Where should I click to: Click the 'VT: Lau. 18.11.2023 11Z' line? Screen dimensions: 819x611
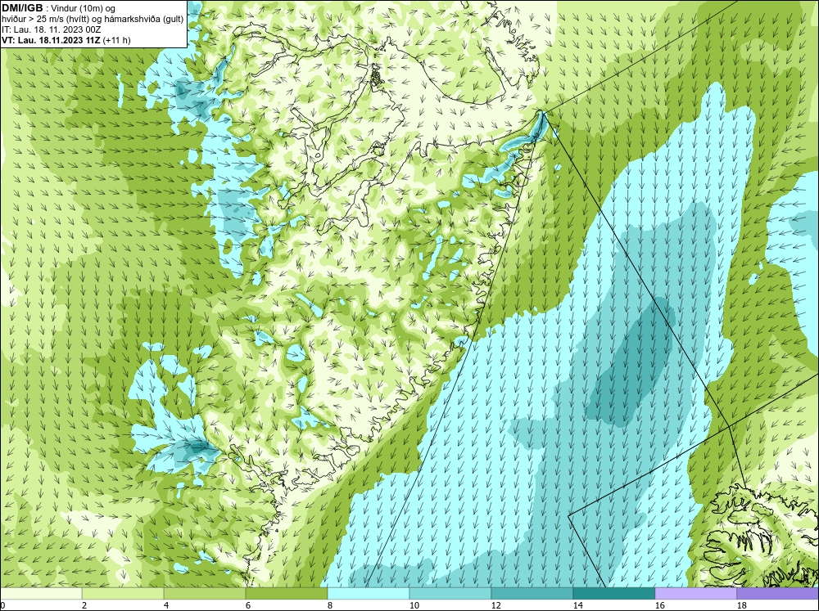point(66,40)
